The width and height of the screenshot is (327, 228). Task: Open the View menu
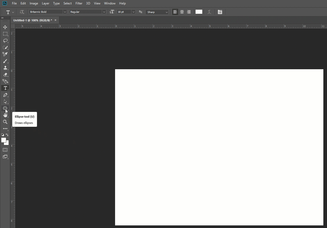click(x=97, y=3)
